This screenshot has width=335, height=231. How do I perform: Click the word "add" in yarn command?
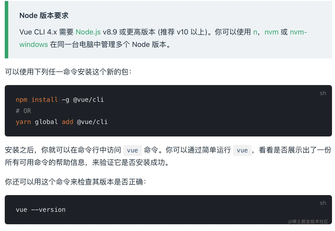point(67,122)
